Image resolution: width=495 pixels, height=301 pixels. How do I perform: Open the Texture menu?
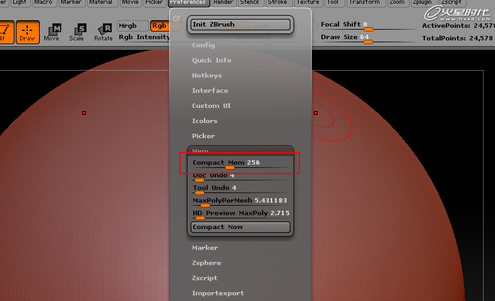pyautogui.click(x=308, y=3)
